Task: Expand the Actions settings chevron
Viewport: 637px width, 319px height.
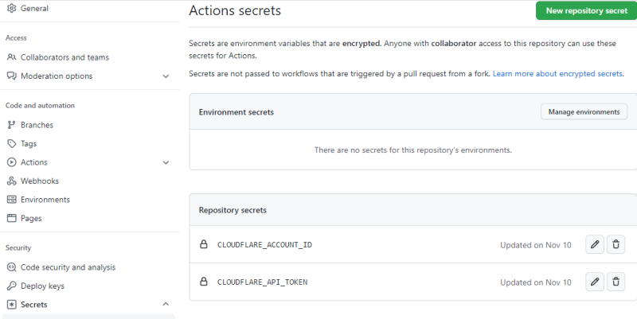Action: pos(166,162)
